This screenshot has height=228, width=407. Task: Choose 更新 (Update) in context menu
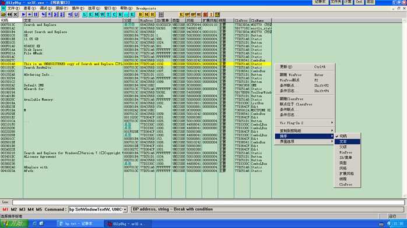(x=304, y=67)
